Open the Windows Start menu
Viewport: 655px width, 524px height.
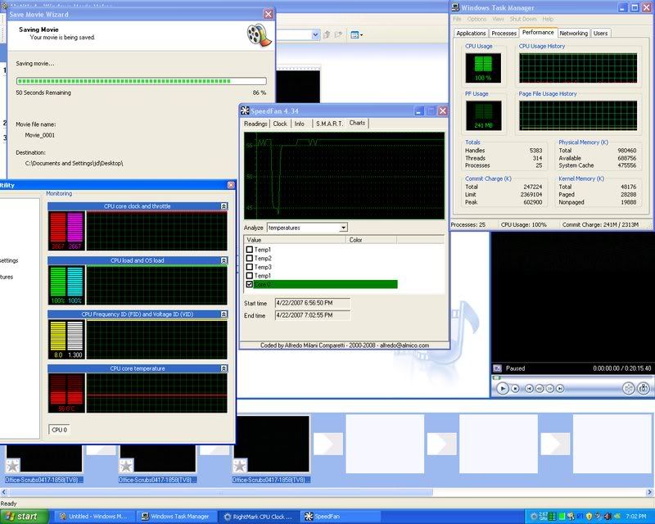tap(24, 517)
